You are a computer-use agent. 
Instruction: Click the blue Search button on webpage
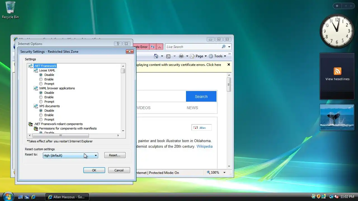click(201, 97)
